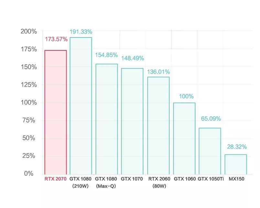The width and height of the screenshot is (260, 208).
Task: Click the 148.49% data label
Action: (x=133, y=58)
